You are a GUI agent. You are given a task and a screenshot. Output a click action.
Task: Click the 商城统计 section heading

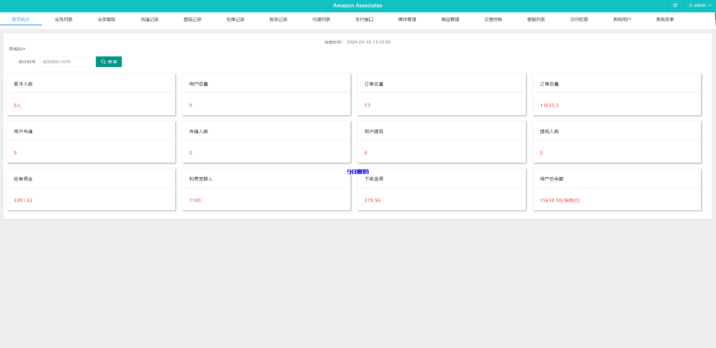pyautogui.click(x=17, y=49)
